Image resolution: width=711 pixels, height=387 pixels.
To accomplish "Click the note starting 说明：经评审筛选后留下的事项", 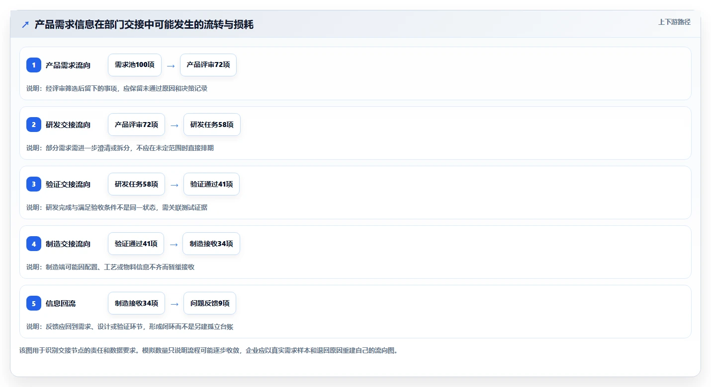I will (x=117, y=88).
